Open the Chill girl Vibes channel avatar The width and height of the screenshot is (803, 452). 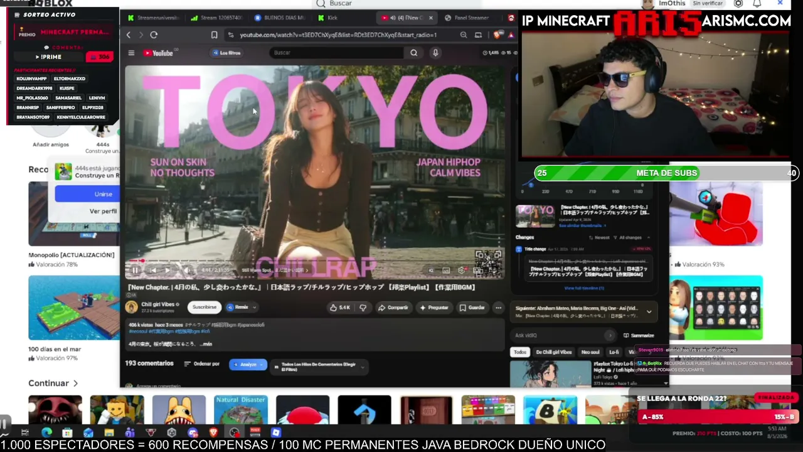131,307
